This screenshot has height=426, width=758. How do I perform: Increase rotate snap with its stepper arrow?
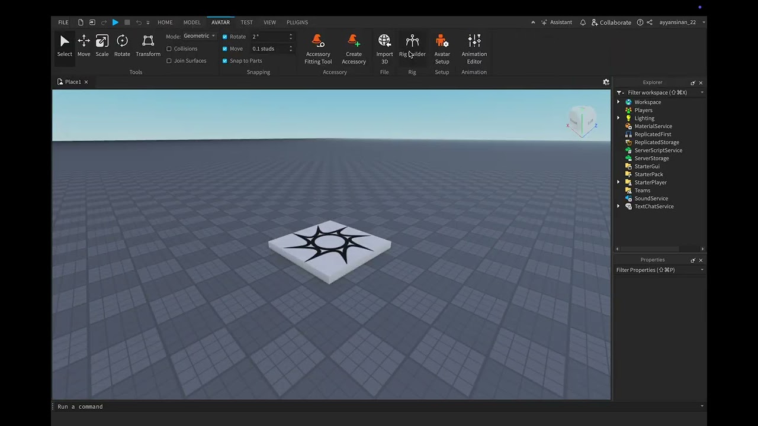[x=290, y=34]
